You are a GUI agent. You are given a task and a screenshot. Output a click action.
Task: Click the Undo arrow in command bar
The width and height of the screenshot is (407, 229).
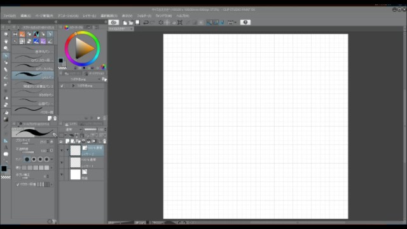pyautogui.click(x=146, y=23)
